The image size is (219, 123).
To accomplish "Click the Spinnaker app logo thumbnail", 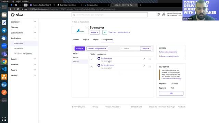I will [80, 30].
